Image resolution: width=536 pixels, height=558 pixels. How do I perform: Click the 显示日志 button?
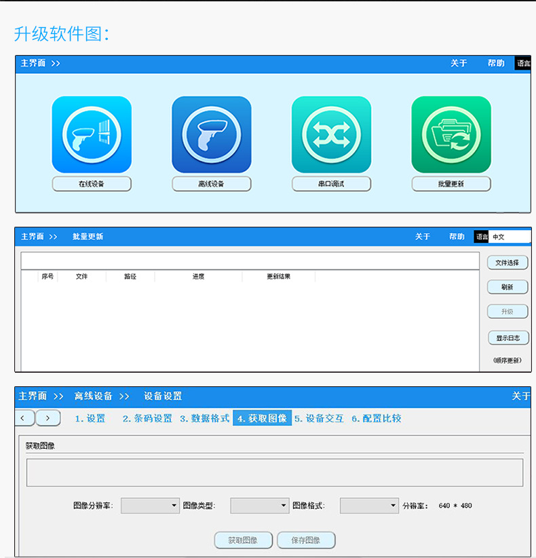[508, 337]
